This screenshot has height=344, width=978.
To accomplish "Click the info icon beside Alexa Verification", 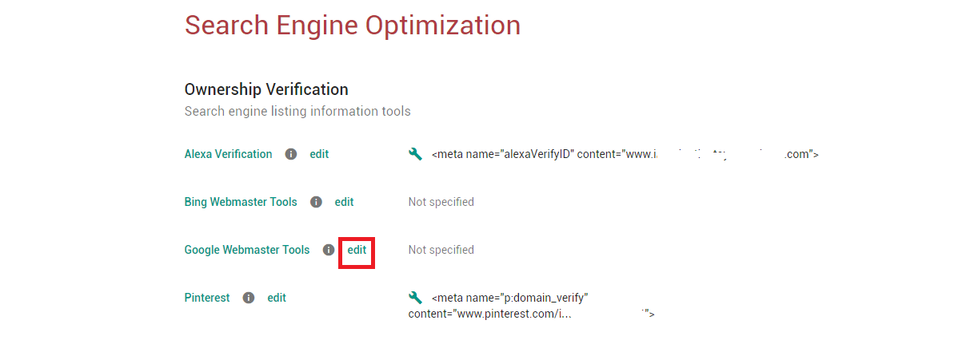I will point(291,154).
